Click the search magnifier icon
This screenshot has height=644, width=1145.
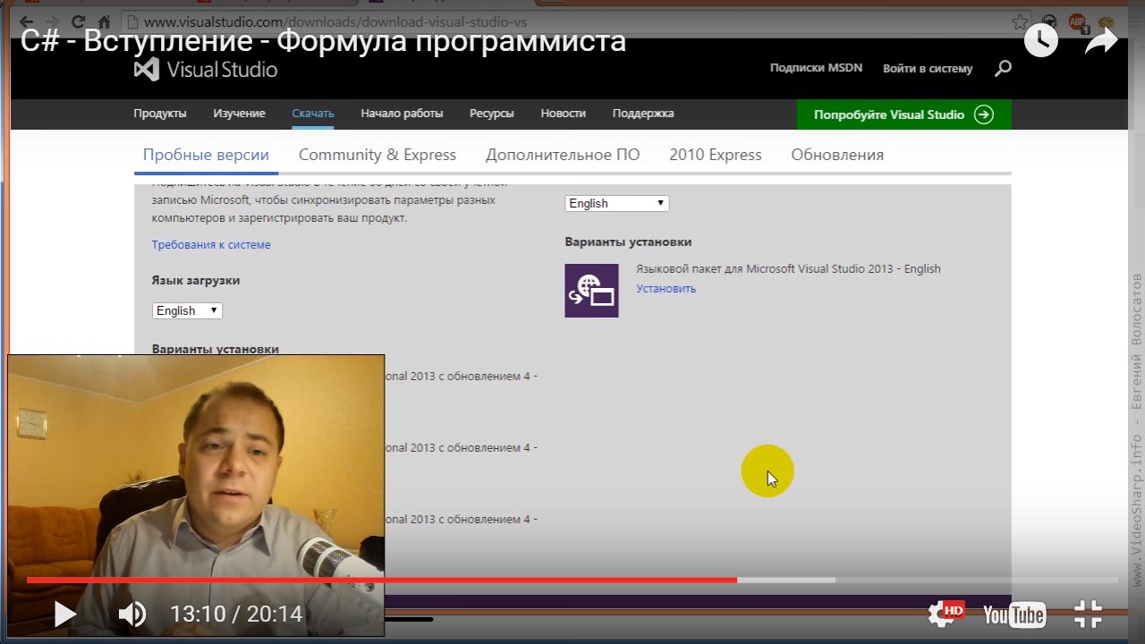click(1003, 68)
